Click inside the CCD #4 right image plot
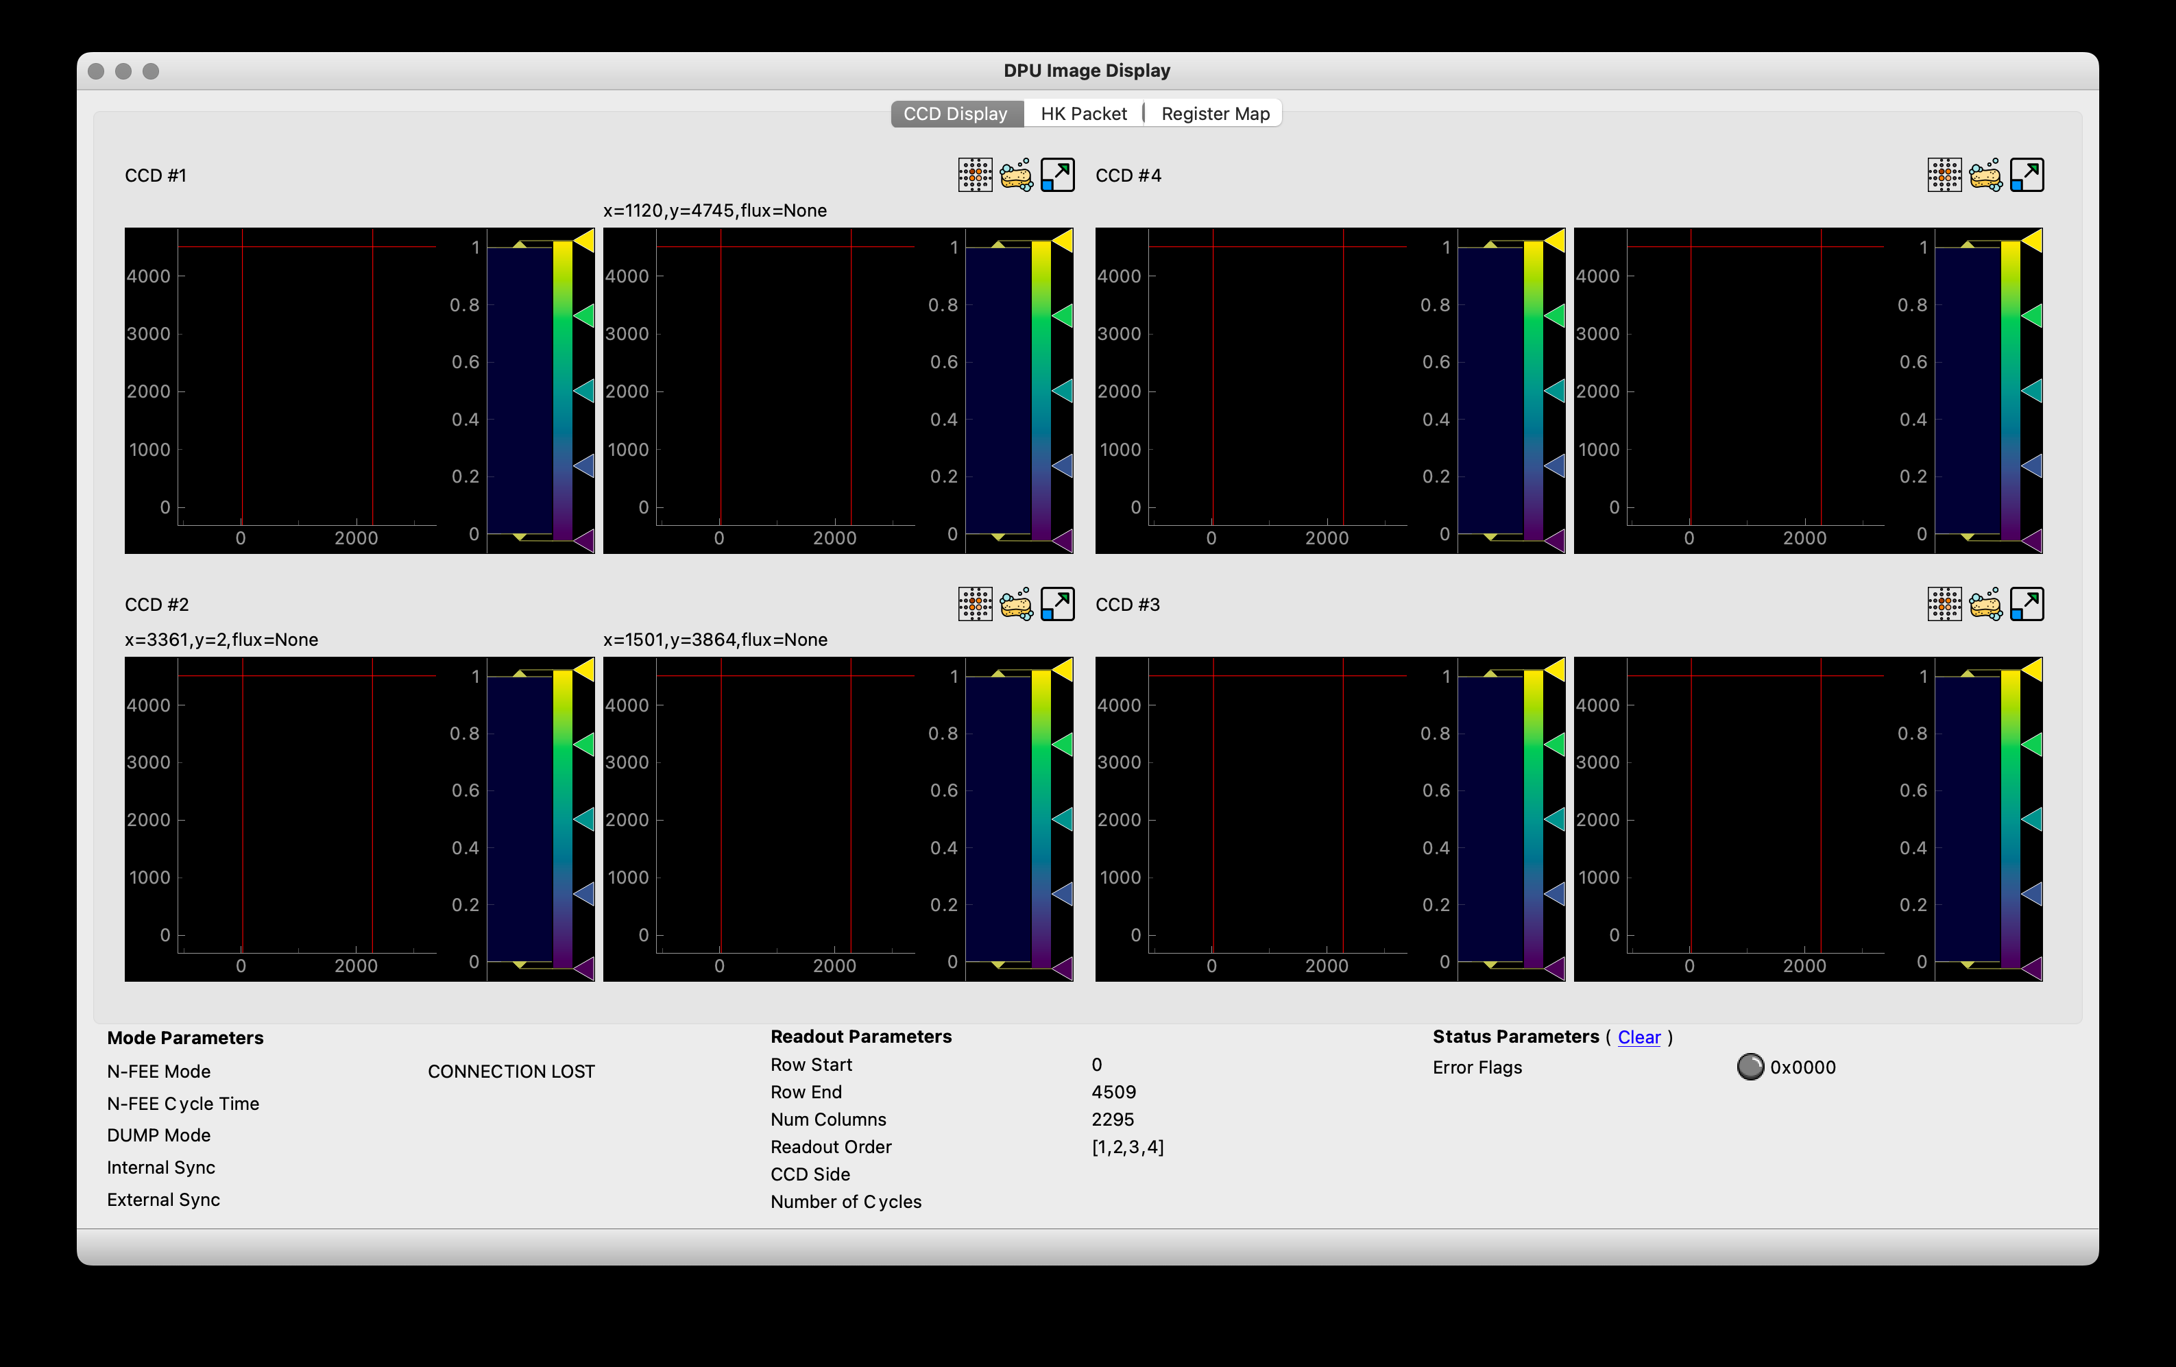Image resolution: width=2176 pixels, height=1367 pixels. tap(1756, 377)
